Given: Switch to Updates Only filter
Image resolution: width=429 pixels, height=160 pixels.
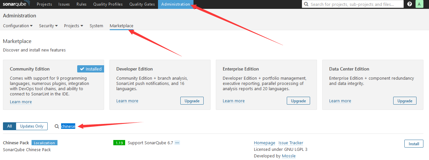Looking at the screenshot, I should point(32,126).
